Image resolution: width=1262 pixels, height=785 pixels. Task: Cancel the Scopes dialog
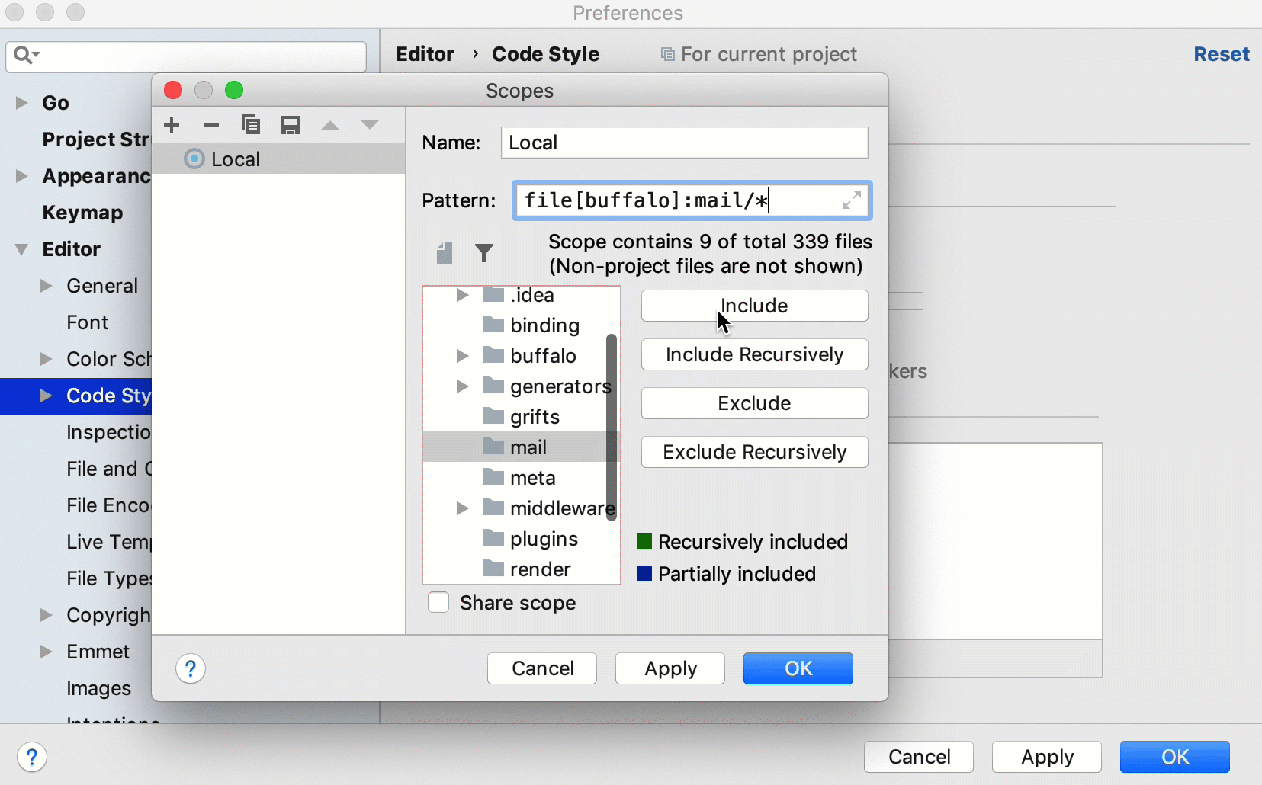(x=542, y=668)
